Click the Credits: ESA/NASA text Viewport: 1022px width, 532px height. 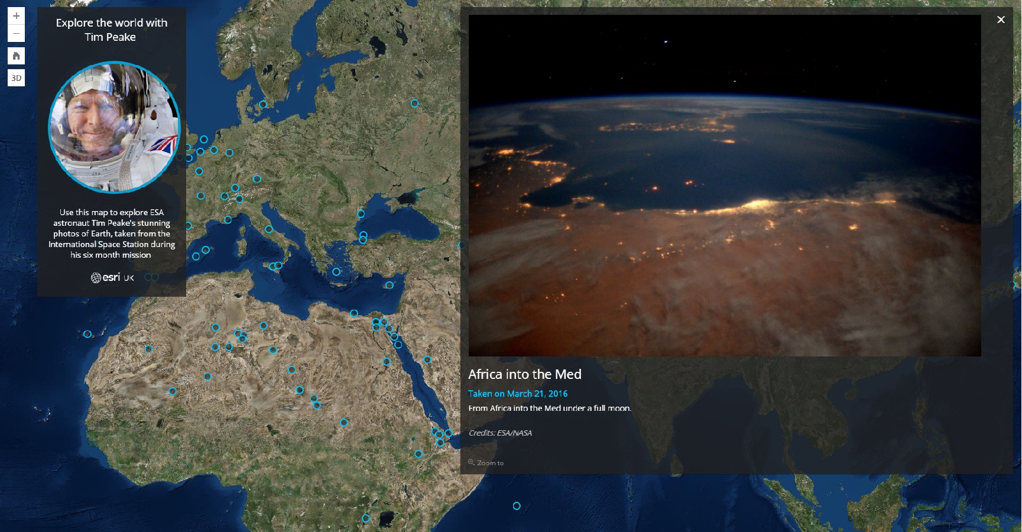pyautogui.click(x=500, y=433)
